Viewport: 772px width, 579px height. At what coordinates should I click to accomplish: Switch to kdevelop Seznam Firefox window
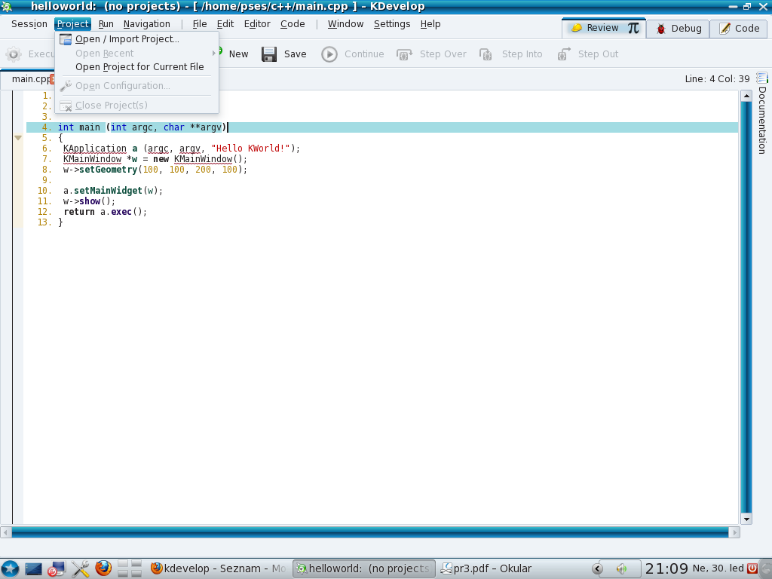click(218, 568)
